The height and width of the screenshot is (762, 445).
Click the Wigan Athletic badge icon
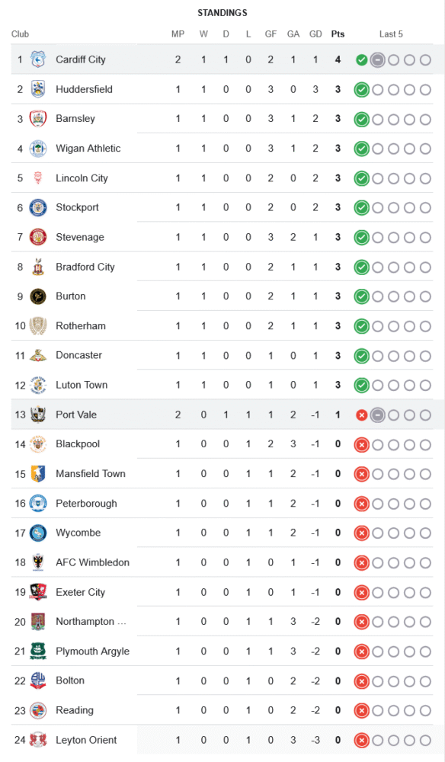(38, 149)
